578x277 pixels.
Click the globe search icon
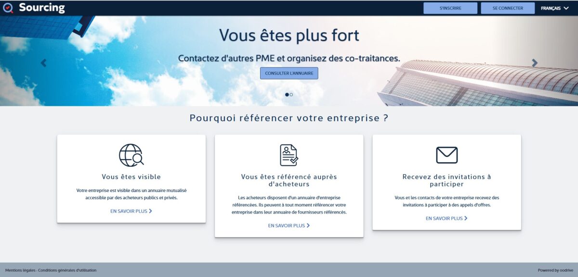(131, 155)
